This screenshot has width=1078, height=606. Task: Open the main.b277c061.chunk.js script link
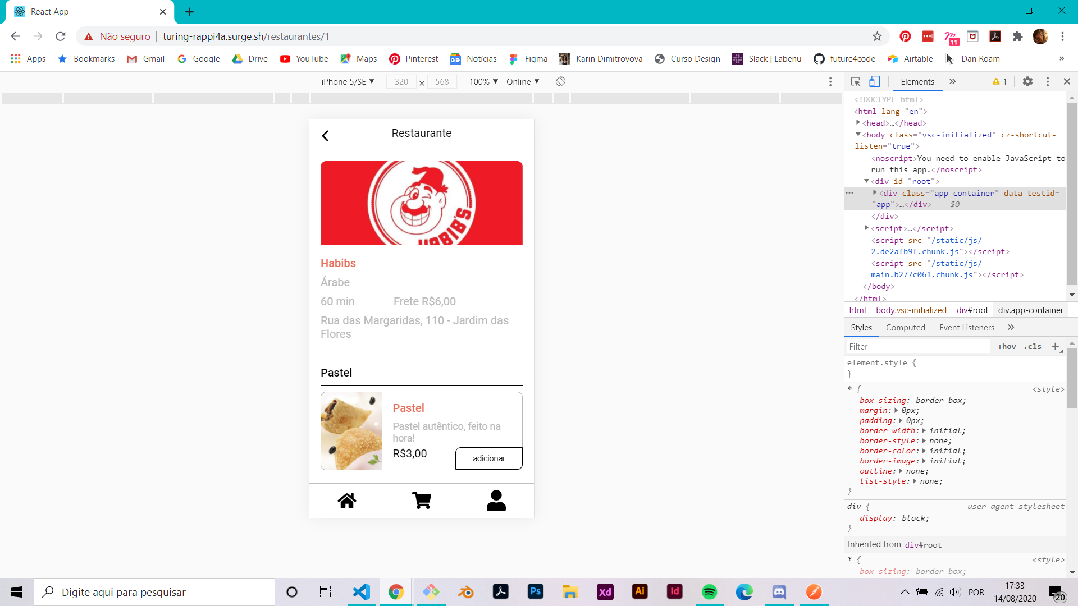click(x=921, y=275)
